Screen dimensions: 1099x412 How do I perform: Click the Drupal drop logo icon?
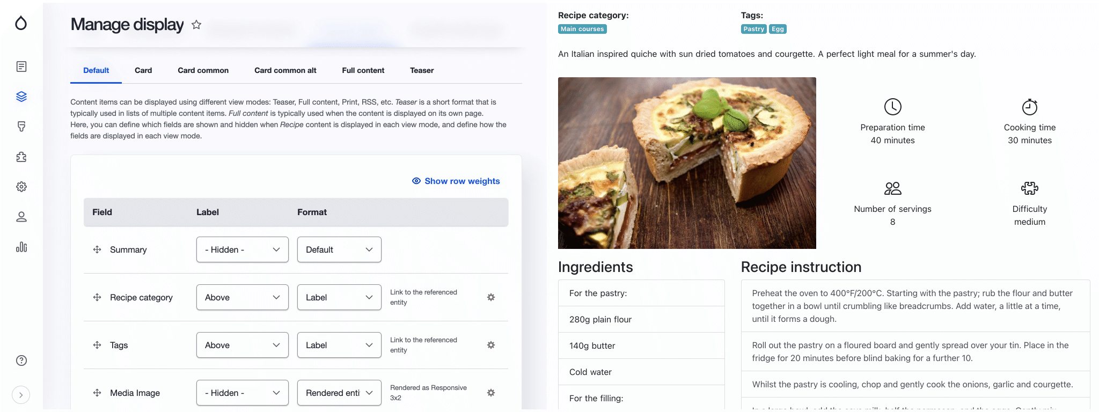(21, 23)
